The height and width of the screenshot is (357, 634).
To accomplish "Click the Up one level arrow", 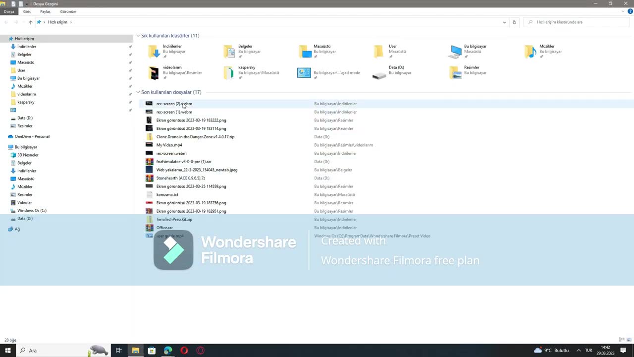I will [30, 22].
